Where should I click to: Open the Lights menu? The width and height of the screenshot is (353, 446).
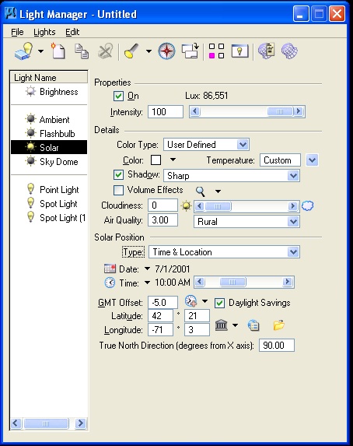tap(44, 32)
